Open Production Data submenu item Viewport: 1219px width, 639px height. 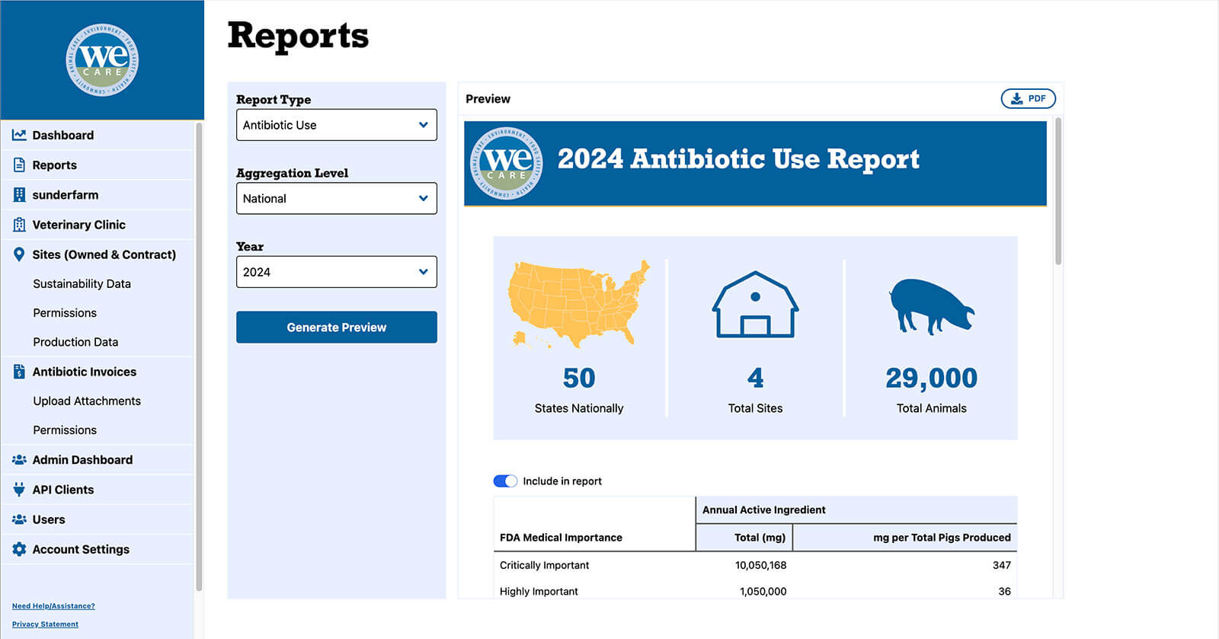(x=75, y=342)
